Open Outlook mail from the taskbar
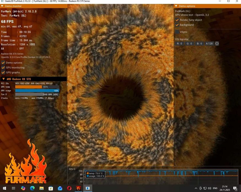The height and width of the screenshot is (192, 241). pyautogui.click(x=60, y=188)
